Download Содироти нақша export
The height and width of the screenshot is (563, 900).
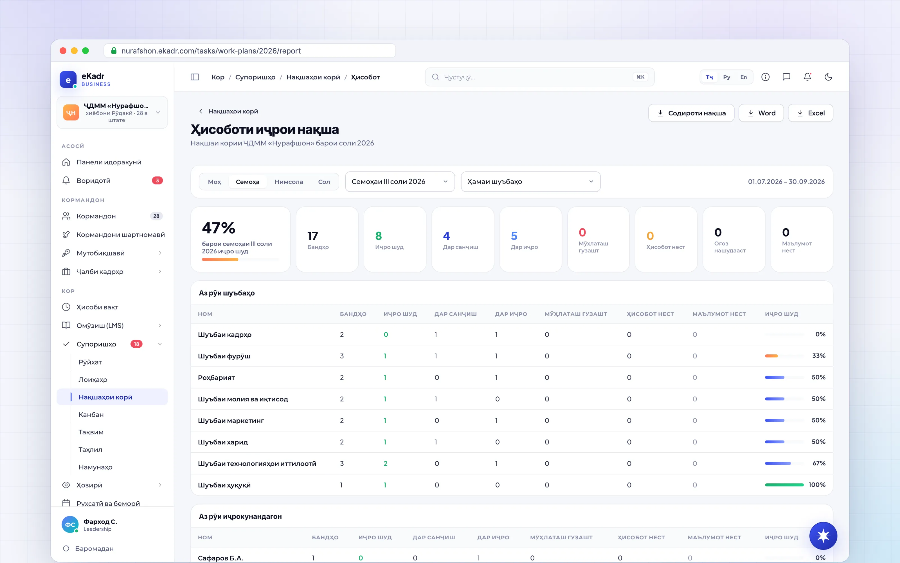click(x=691, y=113)
